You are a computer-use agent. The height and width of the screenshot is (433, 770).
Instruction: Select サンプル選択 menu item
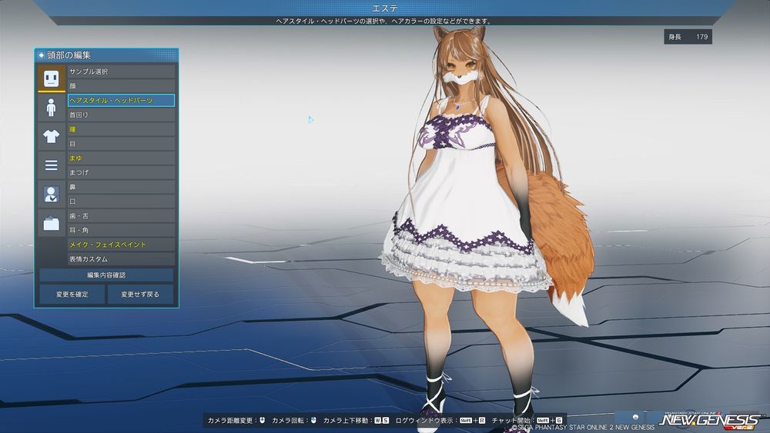(x=121, y=72)
